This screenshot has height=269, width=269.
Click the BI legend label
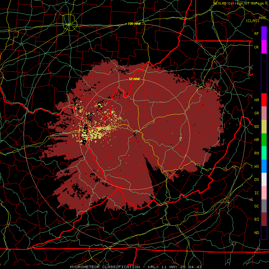[257, 219]
